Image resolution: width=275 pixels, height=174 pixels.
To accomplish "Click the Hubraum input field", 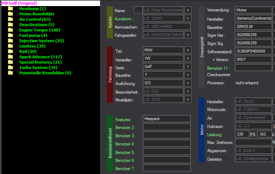I will click(x=253, y=126).
